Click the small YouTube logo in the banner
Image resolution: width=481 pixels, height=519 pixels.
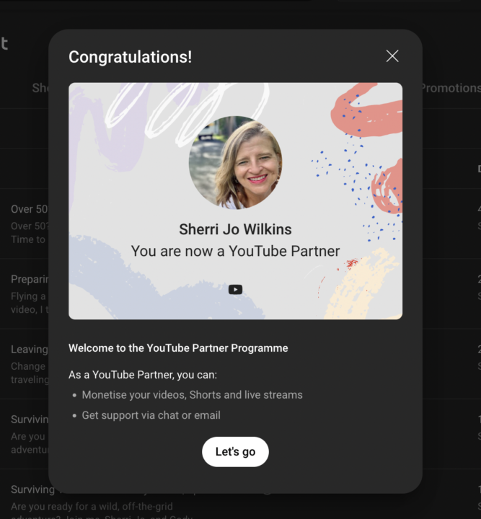point(235,290)
